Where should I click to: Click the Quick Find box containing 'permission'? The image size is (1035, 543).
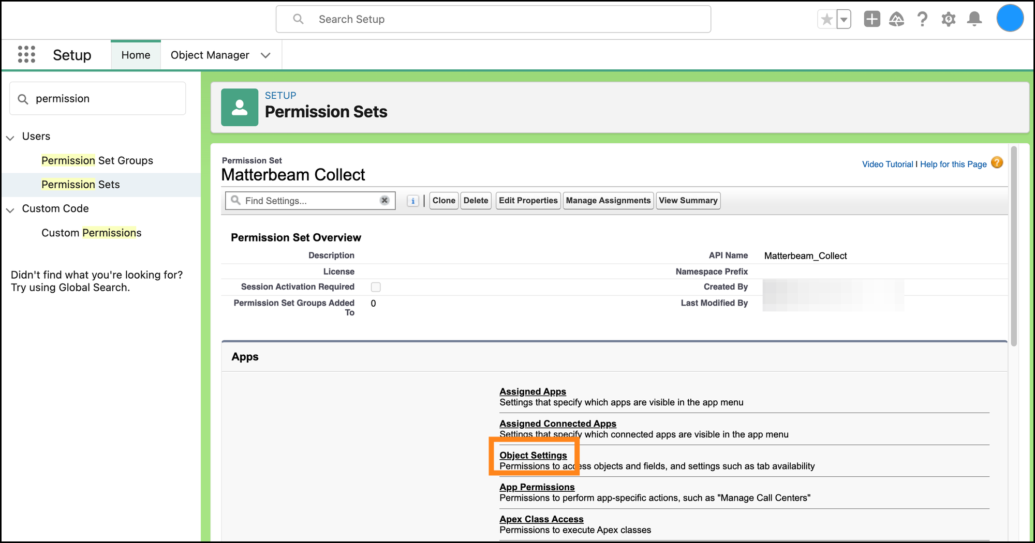click(97, 98)
